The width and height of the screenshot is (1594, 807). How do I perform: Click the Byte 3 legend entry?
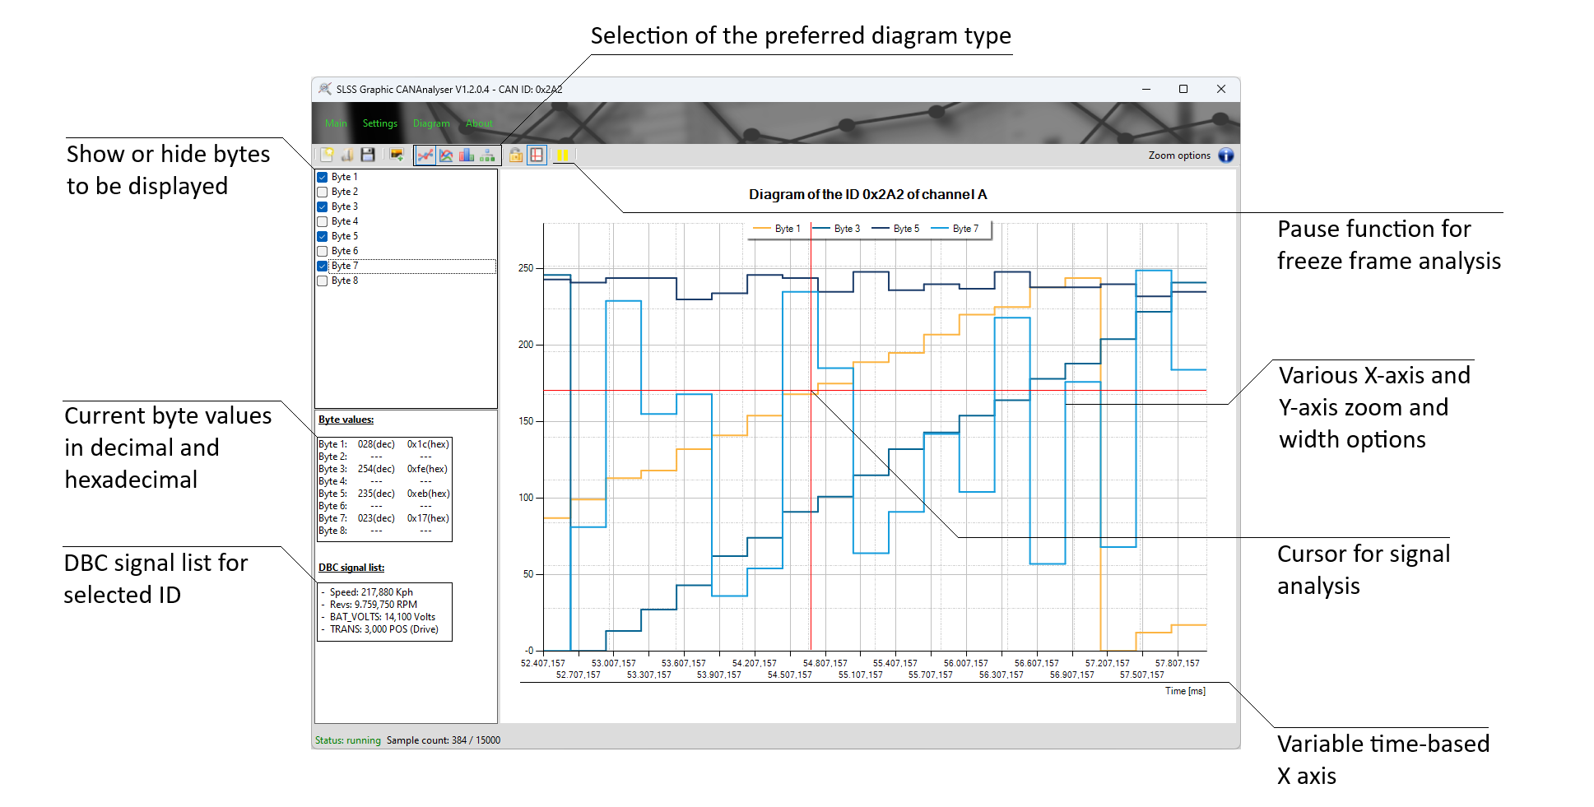836,229
